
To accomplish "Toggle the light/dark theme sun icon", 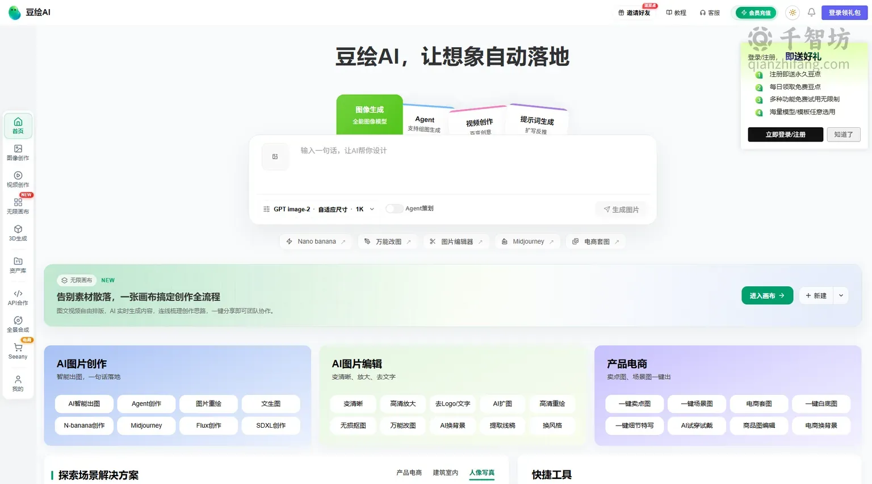I will pyautogui.click(x=793, y=12).
